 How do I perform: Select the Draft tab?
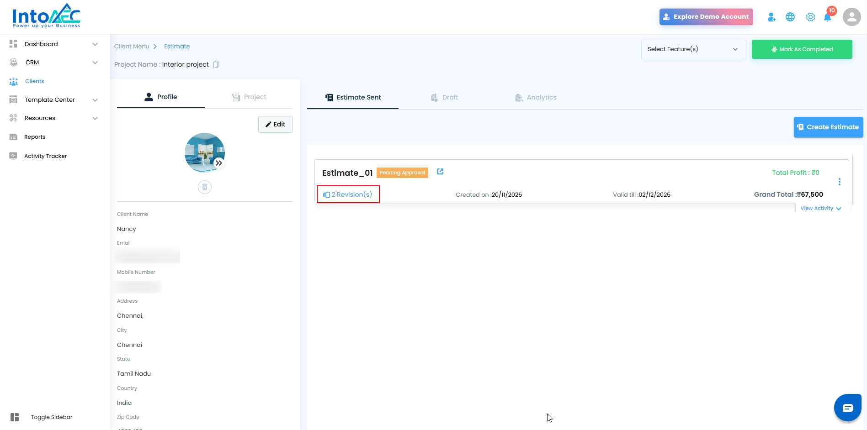pyautogui.click(x=444, y=97)
